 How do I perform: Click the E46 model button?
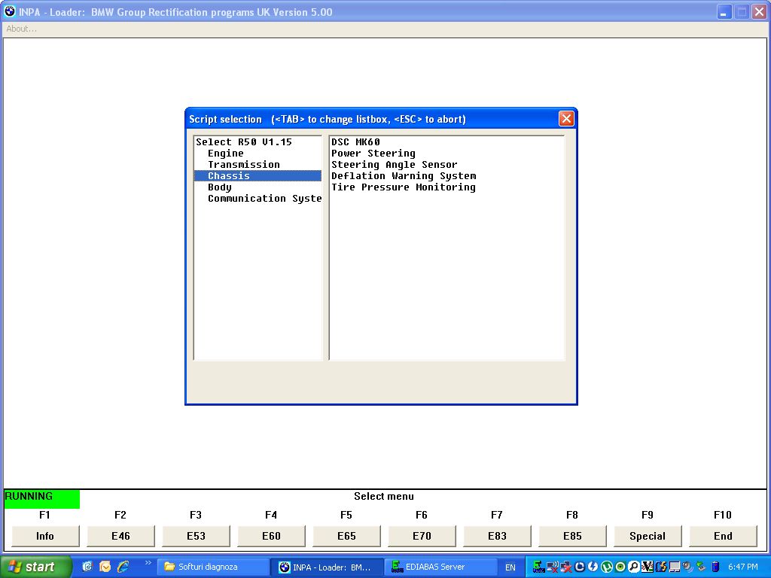pyautogui.click(x=120, y=536)
